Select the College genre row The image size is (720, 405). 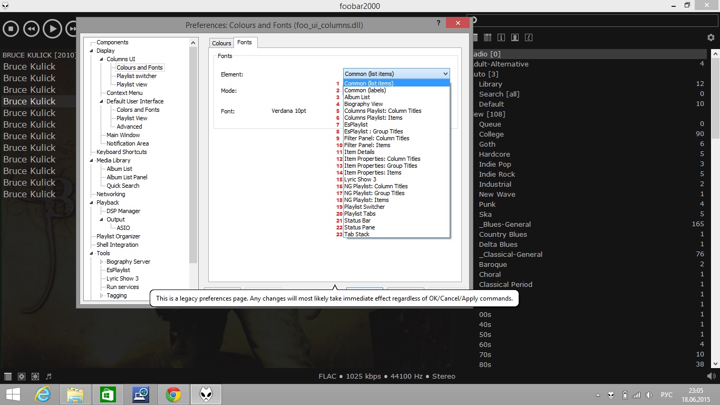(x=589, y=134)
